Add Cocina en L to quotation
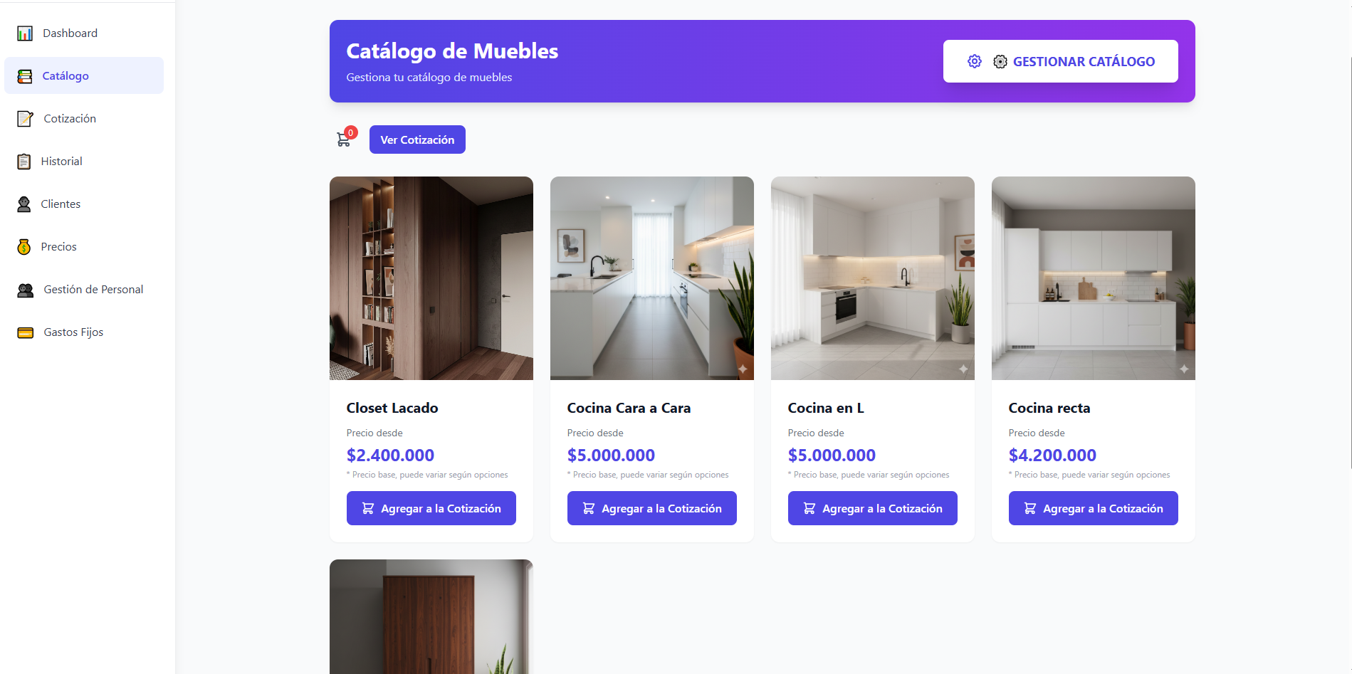 (872, 508)
